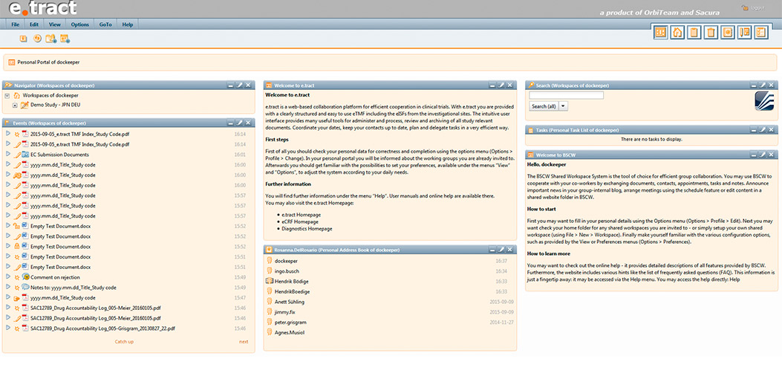Click the search text input field
The height and width of the screenshot is (382, 782).
point(566,95)
